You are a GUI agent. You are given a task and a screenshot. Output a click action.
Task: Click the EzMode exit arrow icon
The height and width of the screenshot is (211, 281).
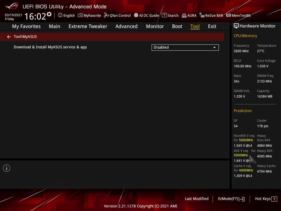[x=242, y=199]
